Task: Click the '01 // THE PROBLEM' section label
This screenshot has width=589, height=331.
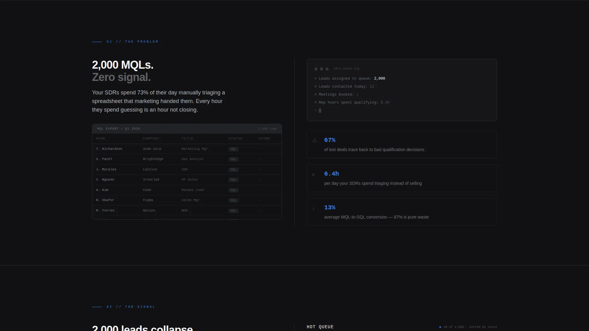Action: click(133, 42)
